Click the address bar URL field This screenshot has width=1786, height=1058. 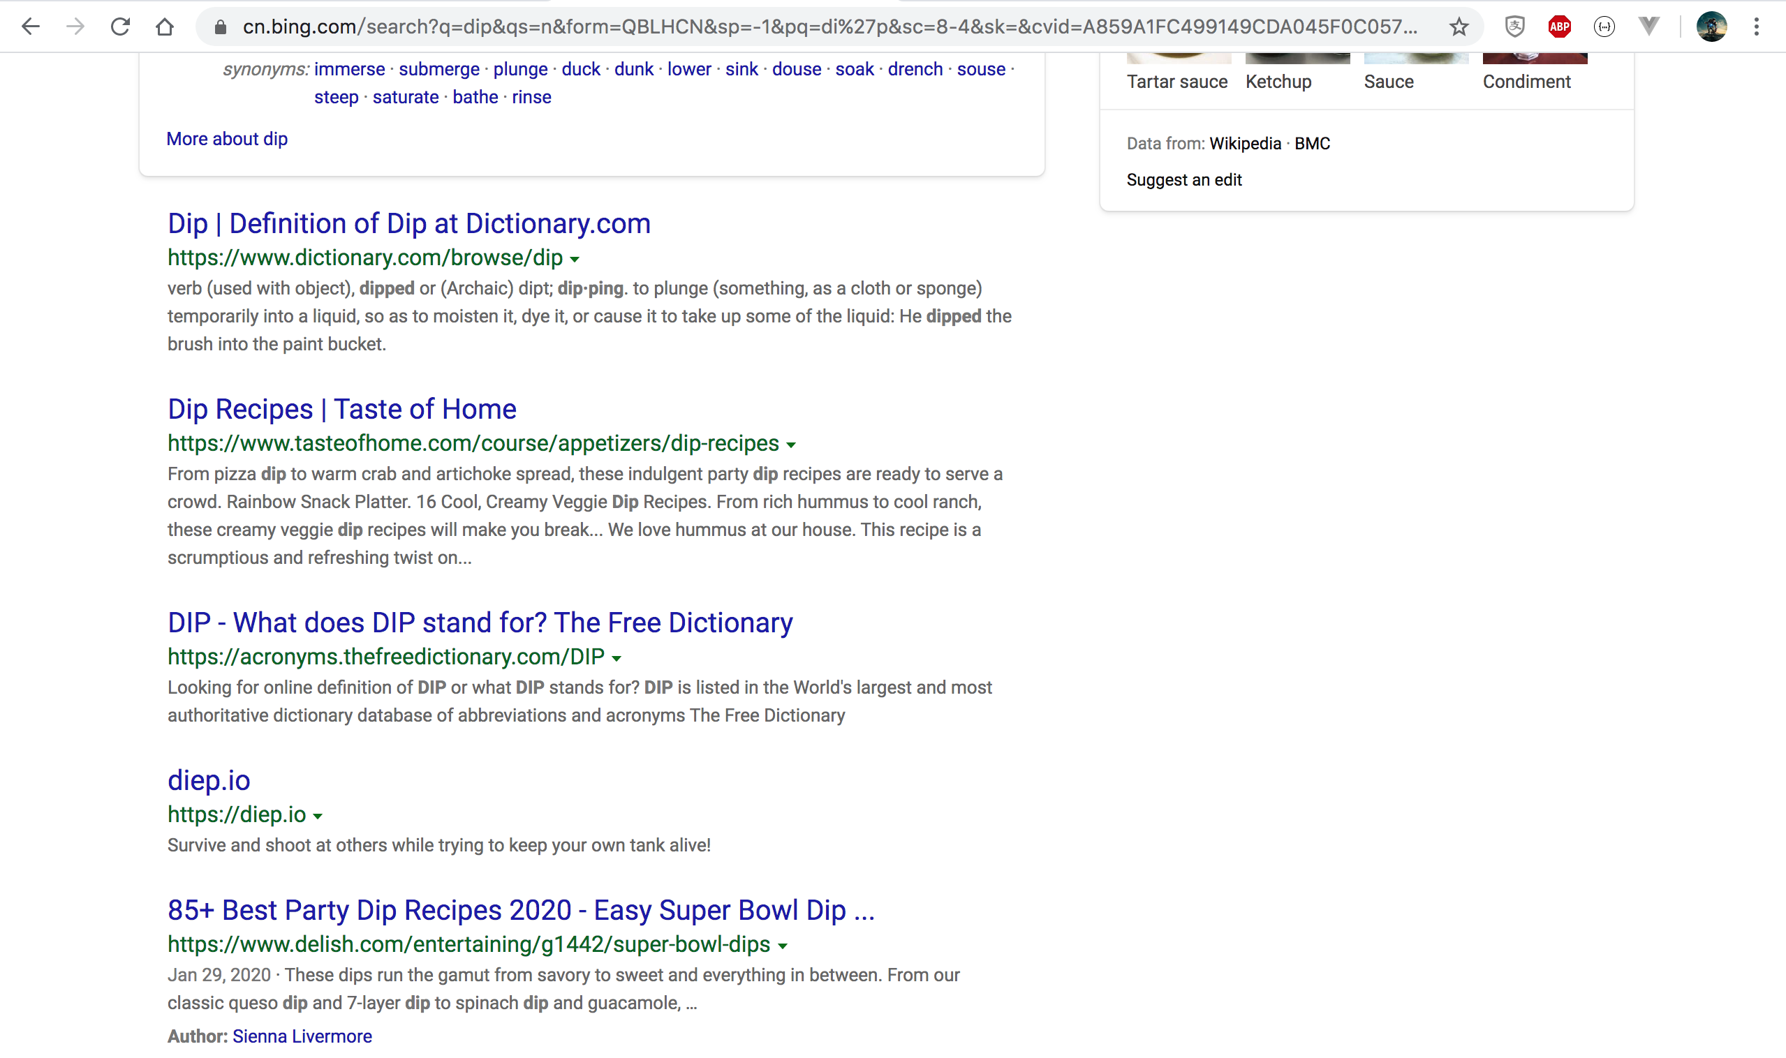(827, 27)
